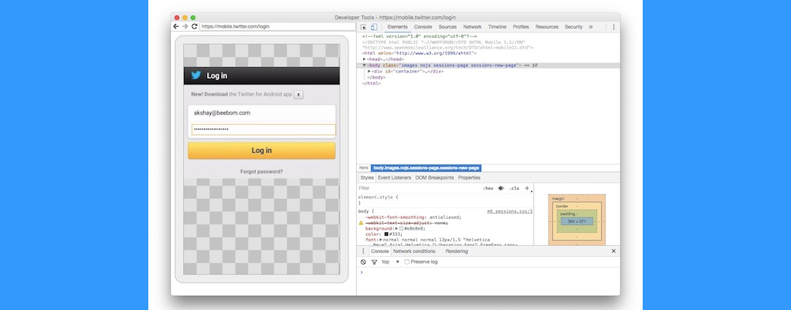Open the #e8e8e8 background color swatch
This screenshot has height=310, width=791.
click(401, 228)
